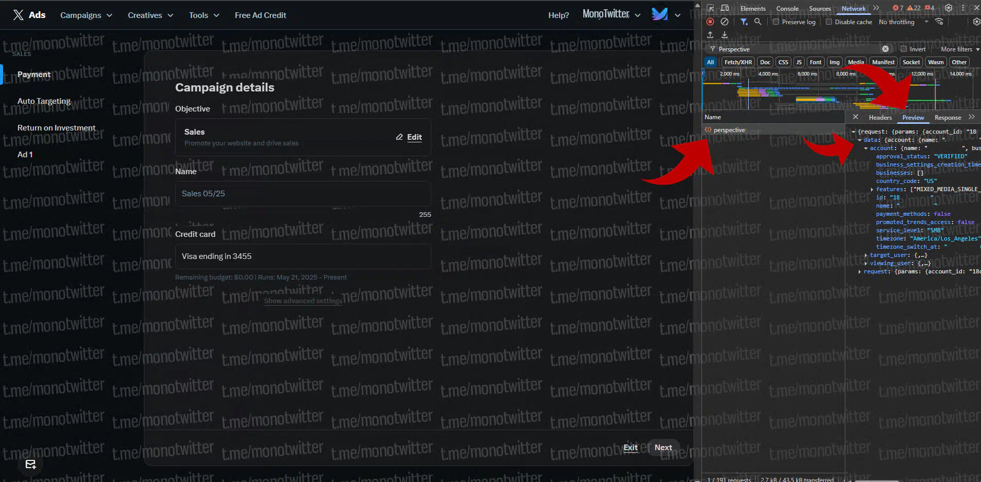
Task: Check the Invert checkbox
Action: coord(904,49)
